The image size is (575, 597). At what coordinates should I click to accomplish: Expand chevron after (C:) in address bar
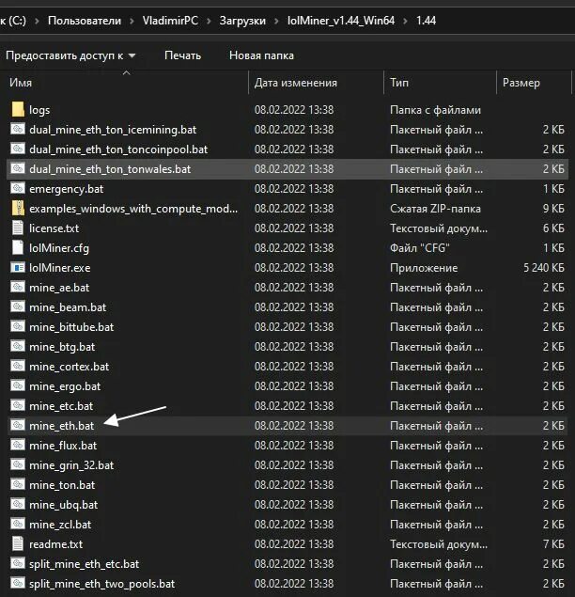pos(37,21)
